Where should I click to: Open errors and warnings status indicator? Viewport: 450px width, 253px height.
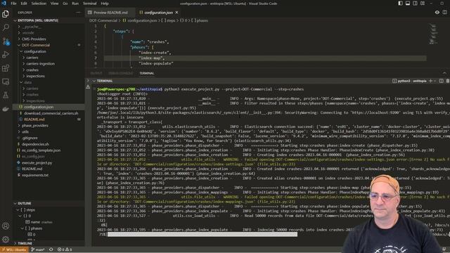[x=65, y=249]
